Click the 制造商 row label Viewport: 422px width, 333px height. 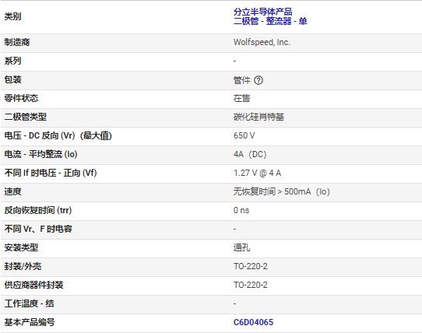[17, 42]
